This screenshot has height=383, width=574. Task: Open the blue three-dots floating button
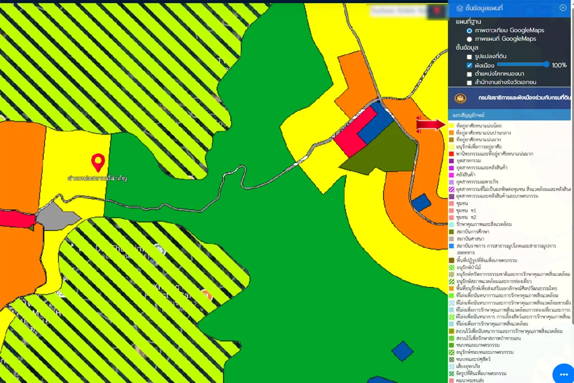point(563,374)
